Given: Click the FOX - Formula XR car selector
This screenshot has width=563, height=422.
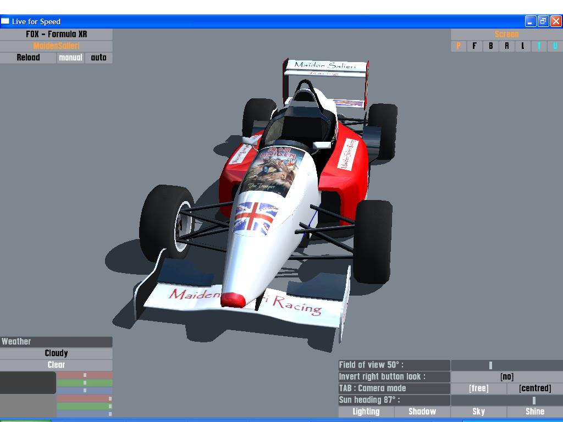Looking at the screenshot, I should click(57, 34).
